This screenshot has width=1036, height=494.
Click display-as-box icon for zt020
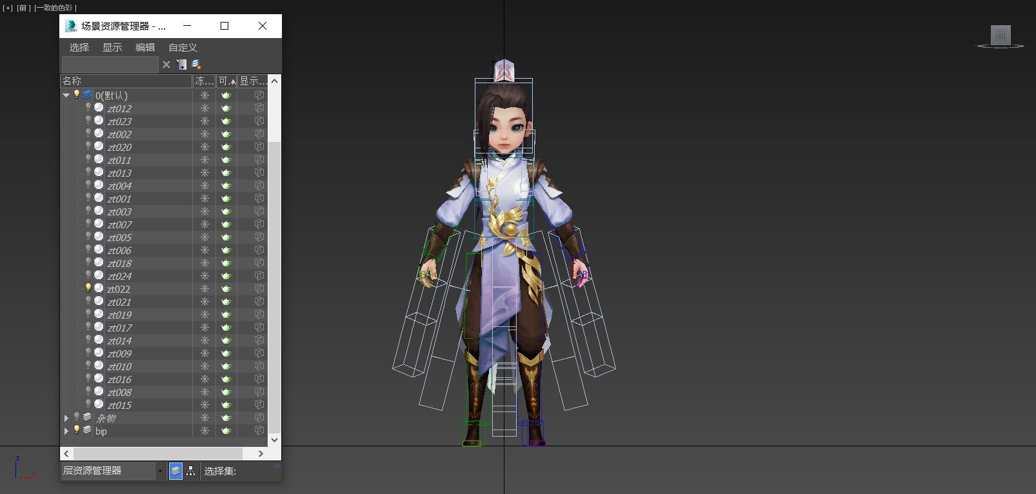(x=259, y=147)
